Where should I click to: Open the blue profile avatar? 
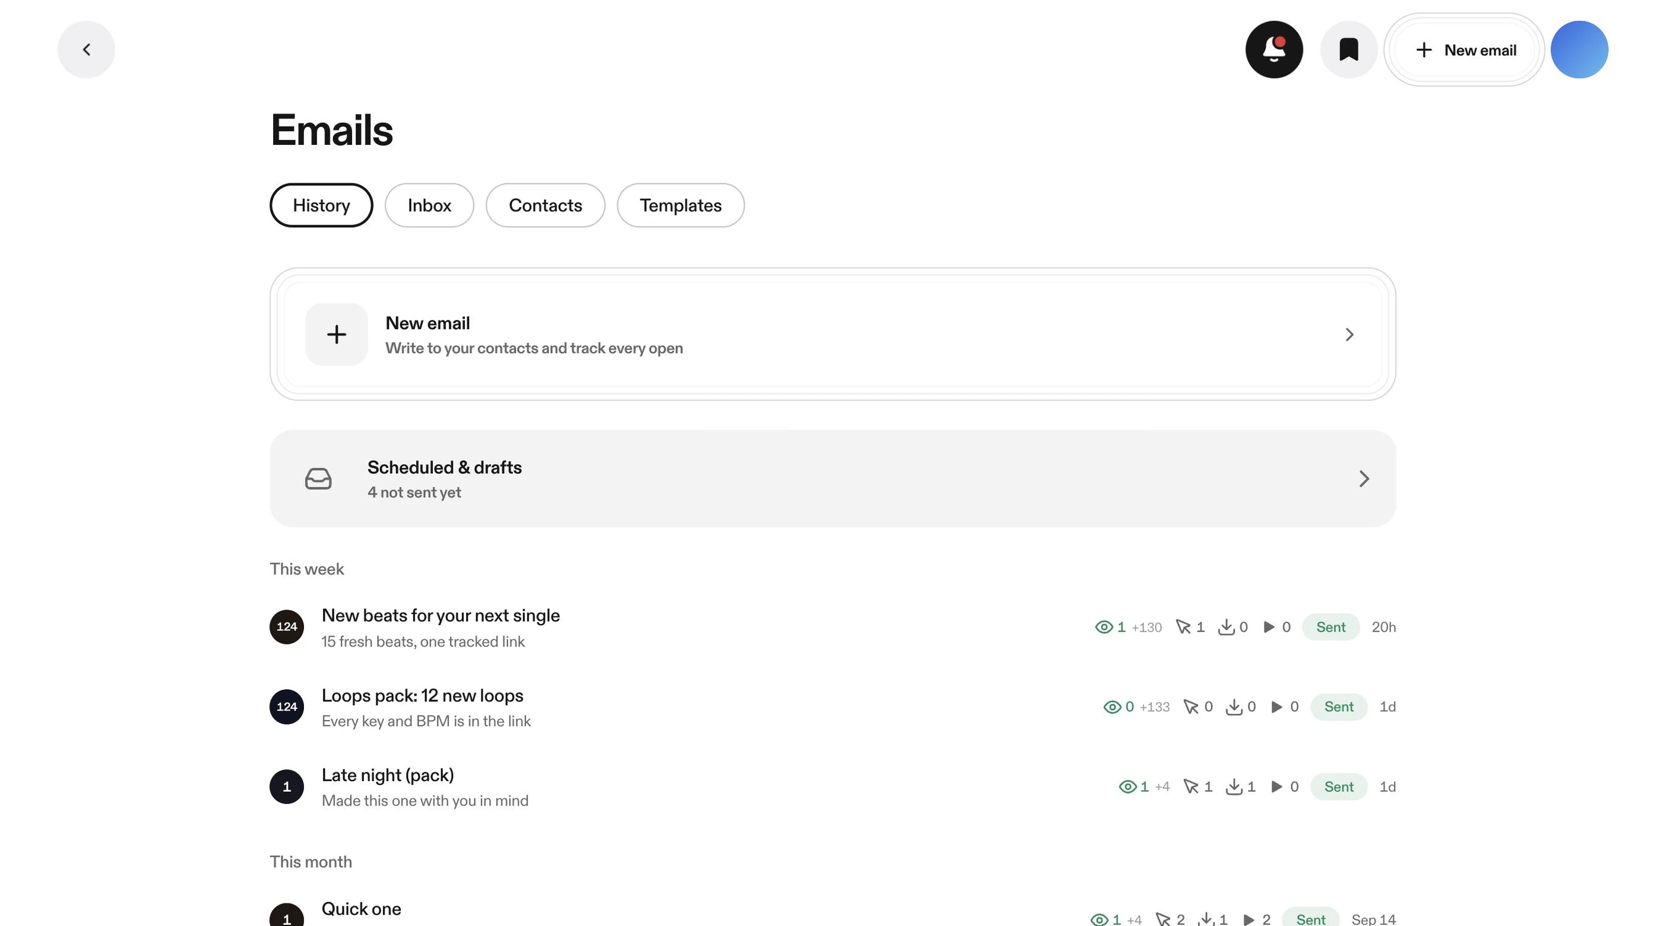(x=1579, y=50)
